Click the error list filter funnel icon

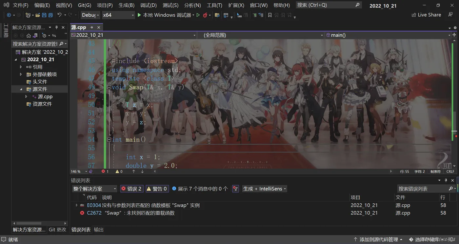point(235,189)
